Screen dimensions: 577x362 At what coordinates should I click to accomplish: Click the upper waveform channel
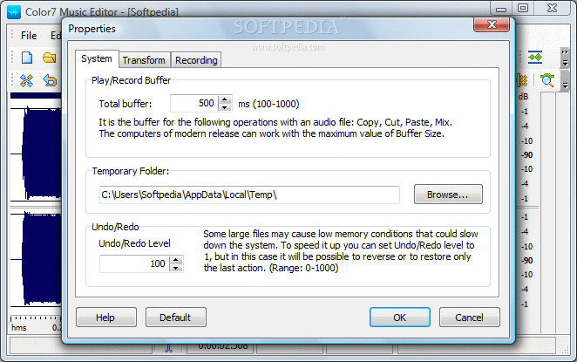36,154
